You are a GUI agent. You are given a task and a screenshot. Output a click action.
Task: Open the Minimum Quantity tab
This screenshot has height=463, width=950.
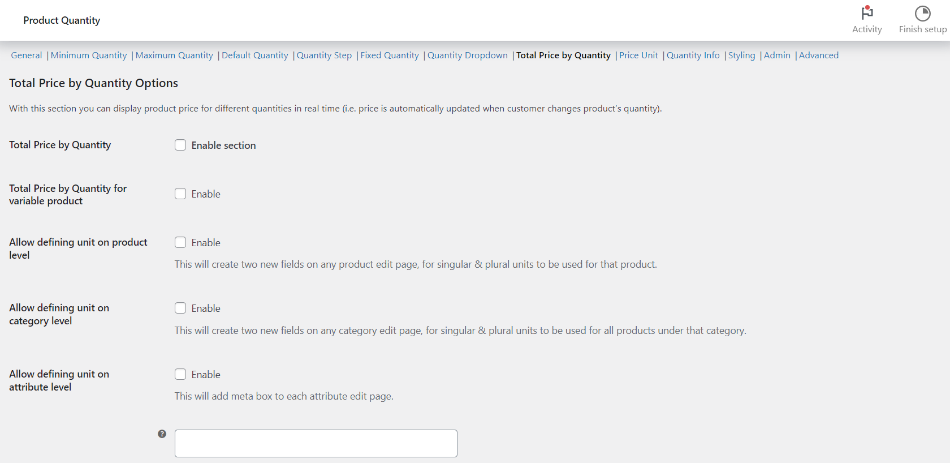pos(88,55)
